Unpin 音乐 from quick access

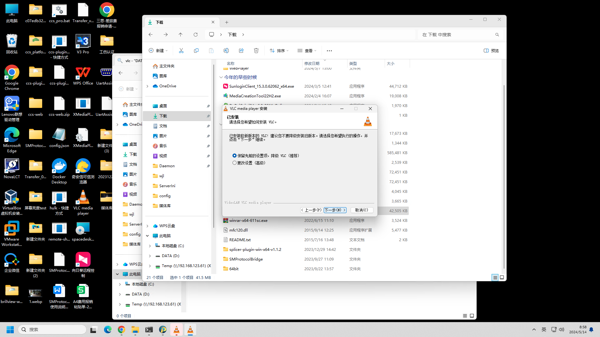coord(208,146)
